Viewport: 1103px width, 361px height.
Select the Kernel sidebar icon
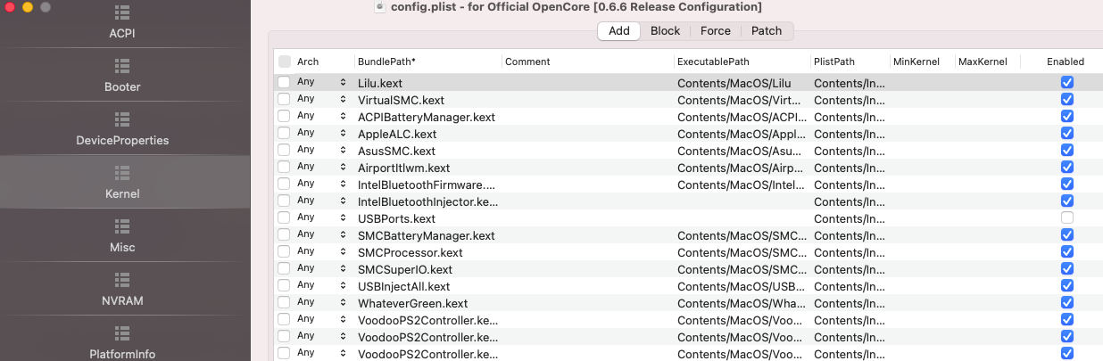point(122,174)
